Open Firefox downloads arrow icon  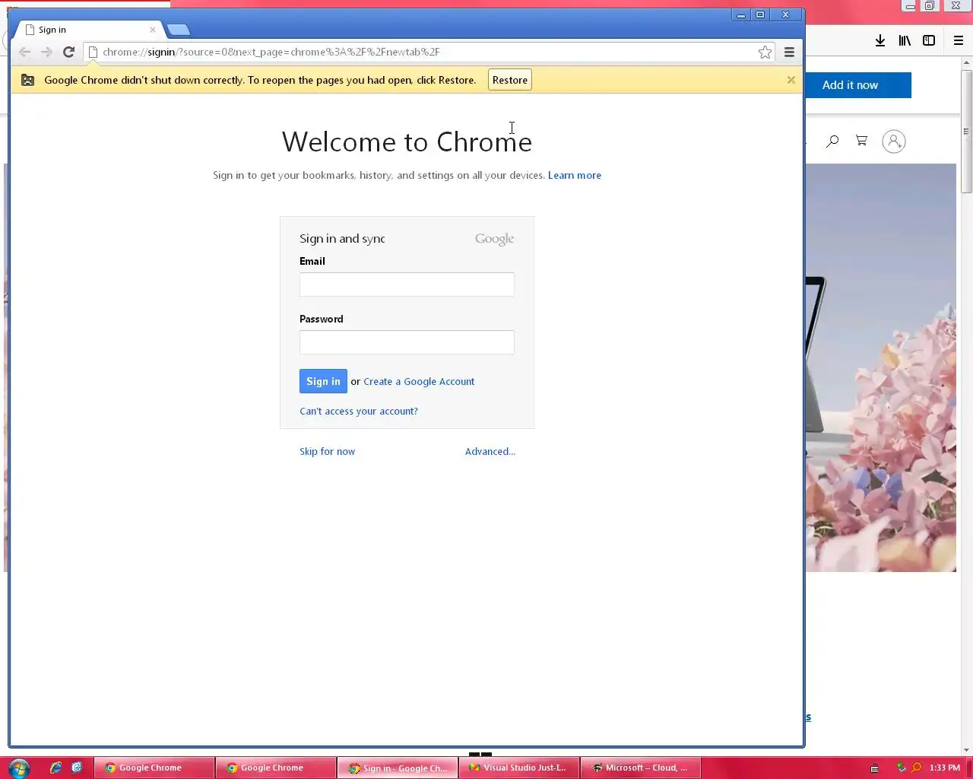coord(880,40)
